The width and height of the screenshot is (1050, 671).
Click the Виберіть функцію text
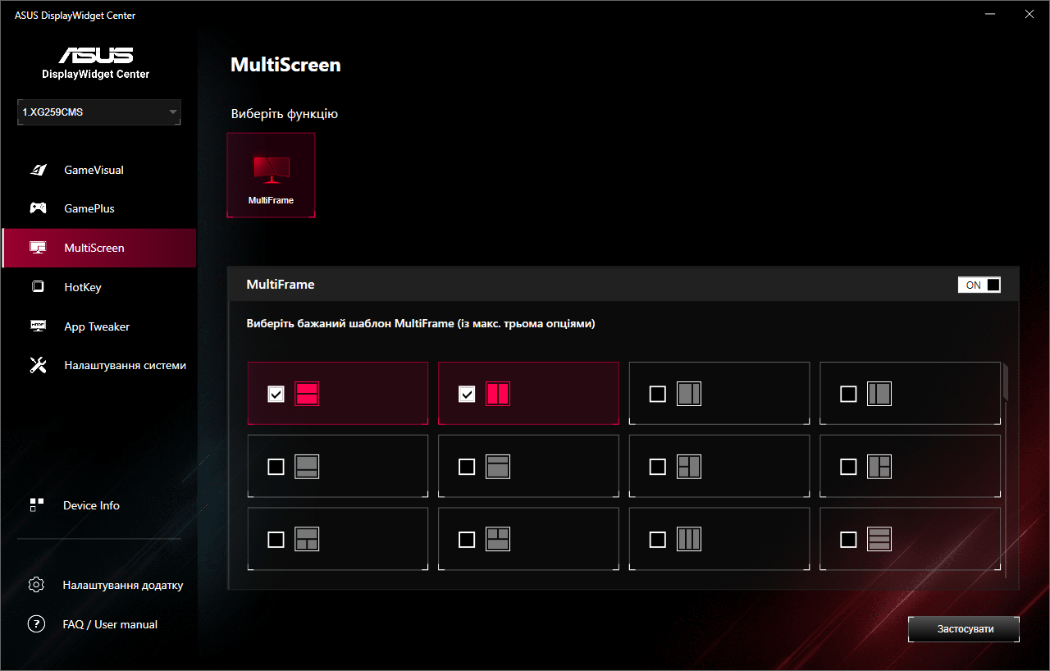tap(285, 114)
